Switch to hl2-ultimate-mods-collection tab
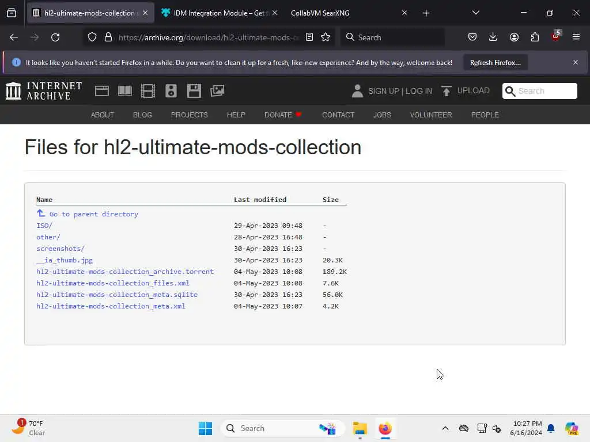This screenshot has width=590, height=442. 89,13
